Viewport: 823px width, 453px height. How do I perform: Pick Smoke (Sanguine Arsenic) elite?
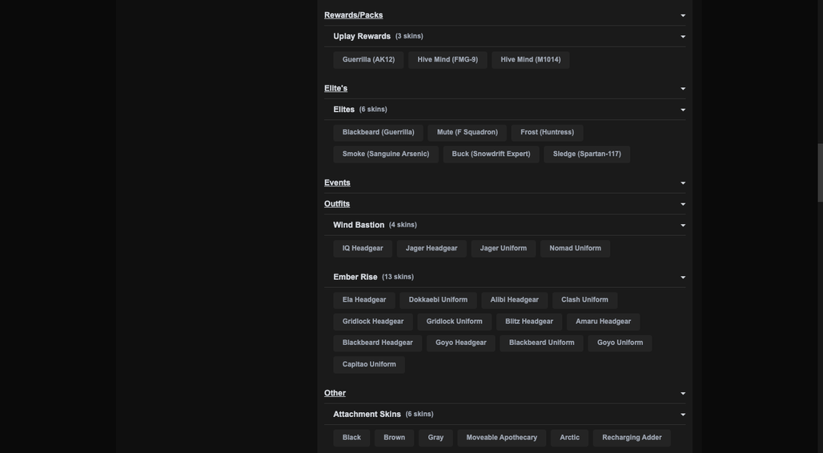pyautogui.click(x=386, y=154)
